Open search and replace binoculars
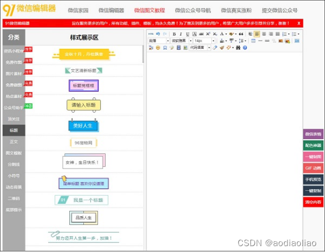Image resolution: width=325 pixels, height=252 pixels. click(238, 48)
